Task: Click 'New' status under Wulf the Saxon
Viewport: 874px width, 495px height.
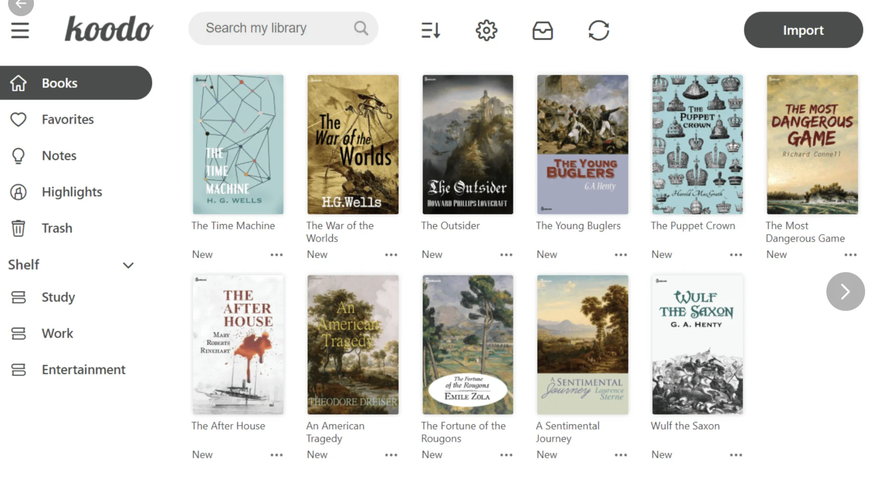Action: 662,455
